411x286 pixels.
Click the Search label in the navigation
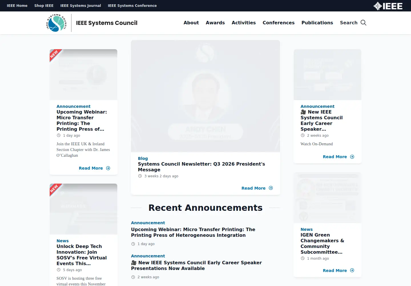point(348,23)
